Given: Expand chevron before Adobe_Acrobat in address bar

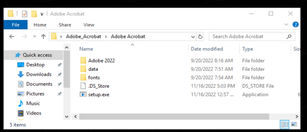Looking at the screenshot, I should click(x=61, y=37).
